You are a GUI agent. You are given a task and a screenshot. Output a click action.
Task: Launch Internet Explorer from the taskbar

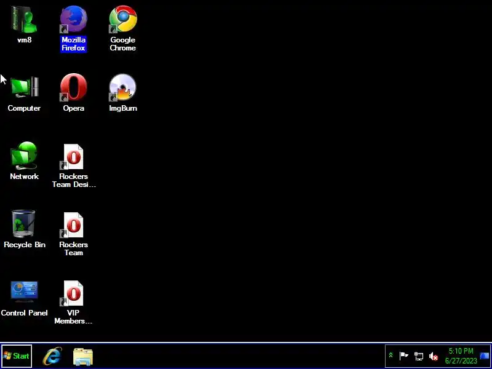coord(52,356)
